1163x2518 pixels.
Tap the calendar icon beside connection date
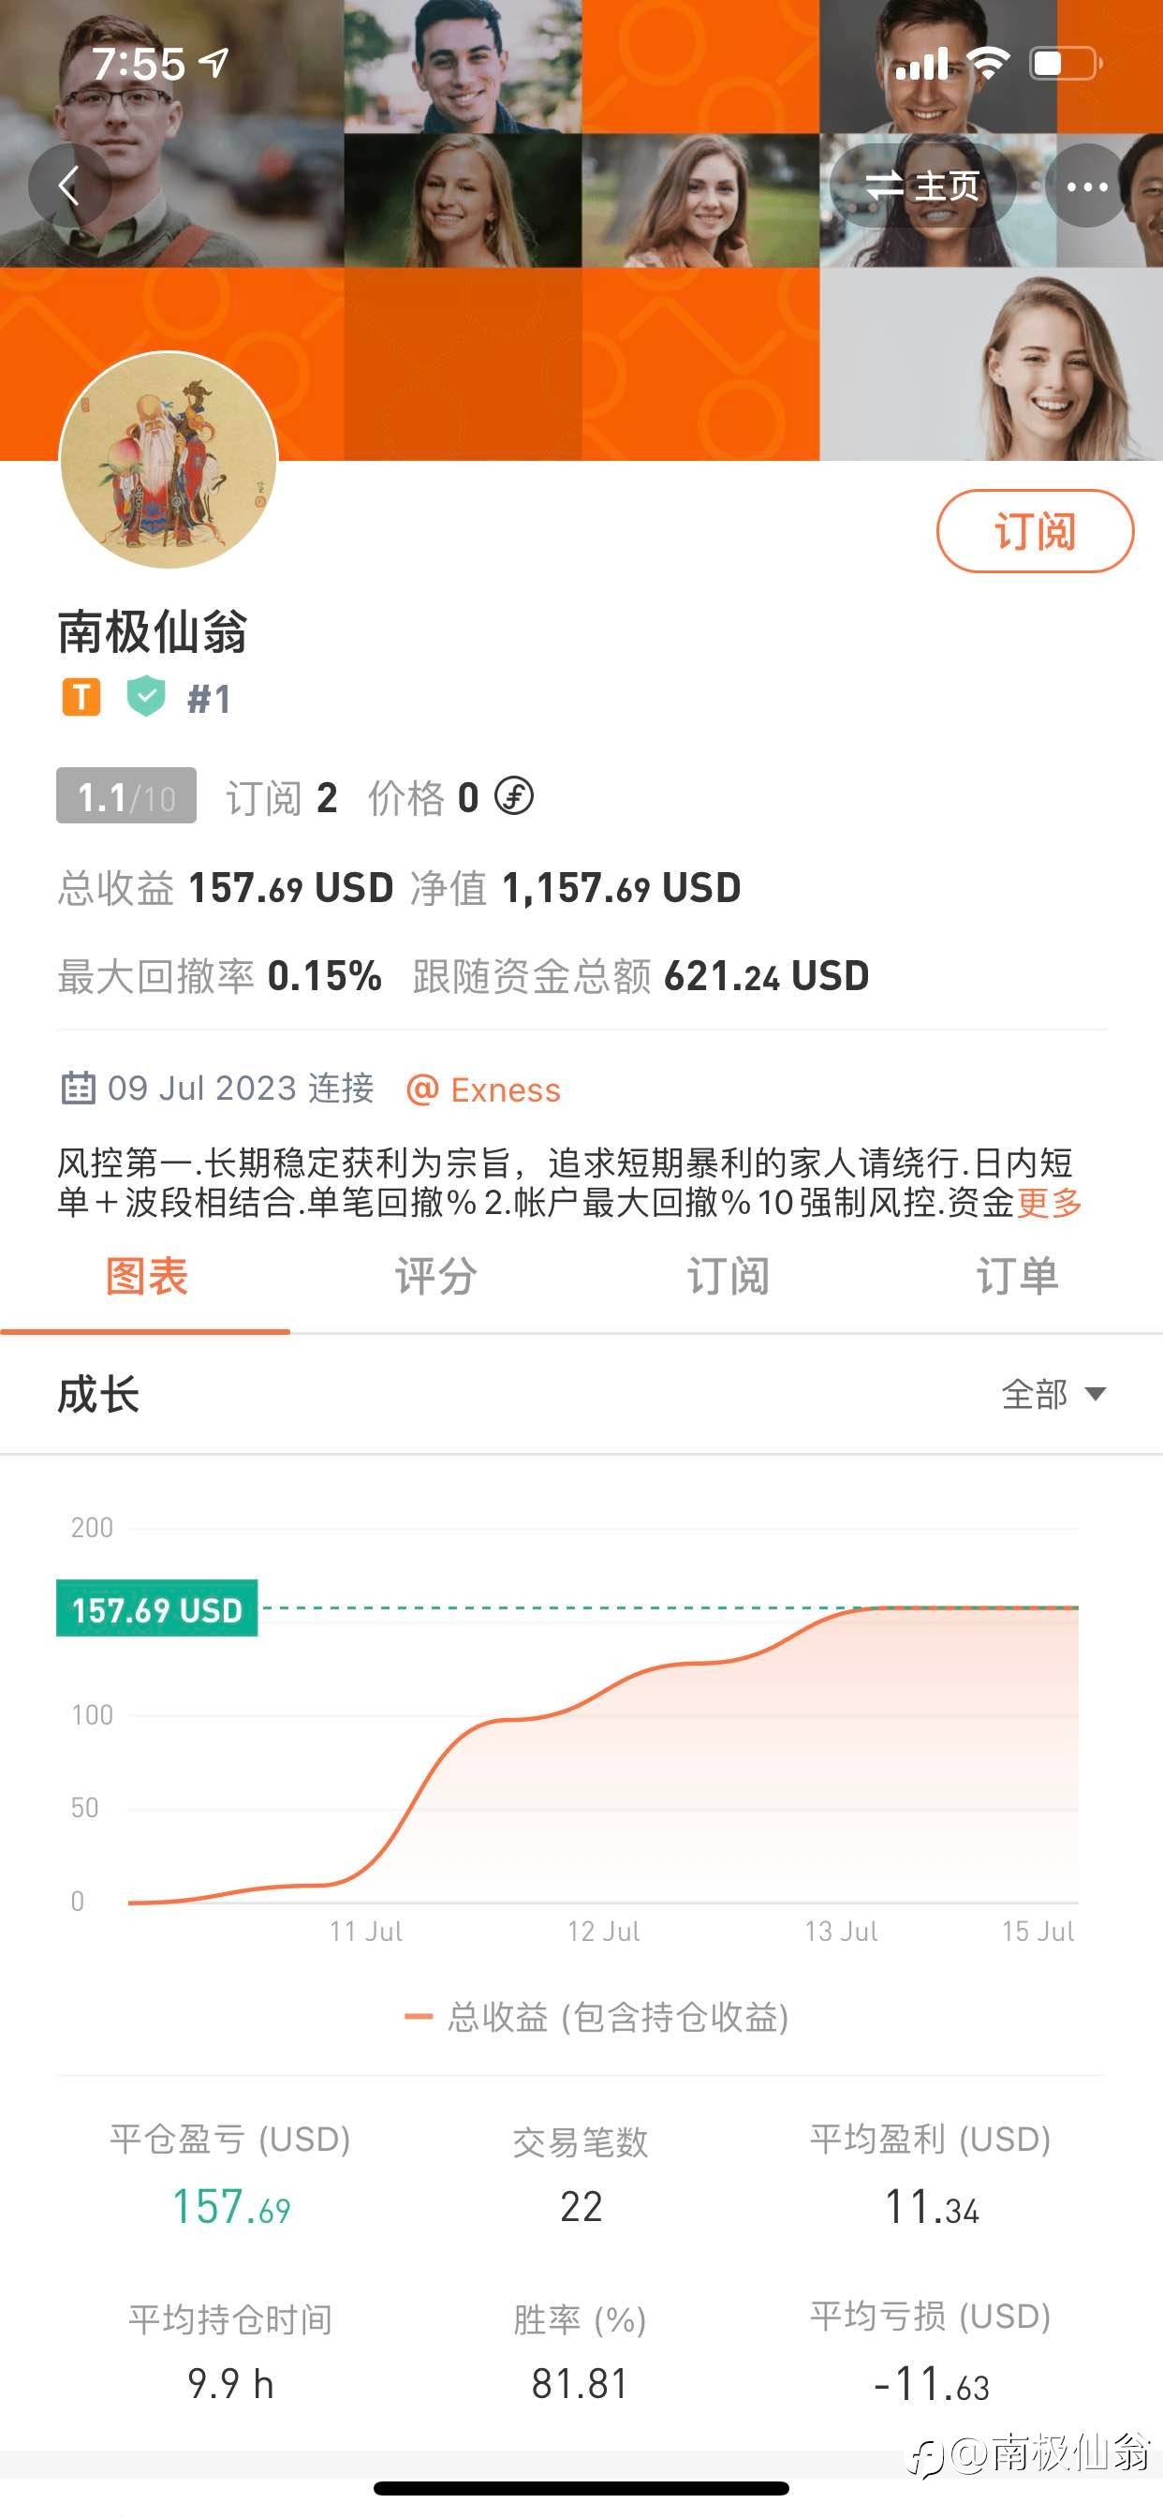click(78, 1087)
